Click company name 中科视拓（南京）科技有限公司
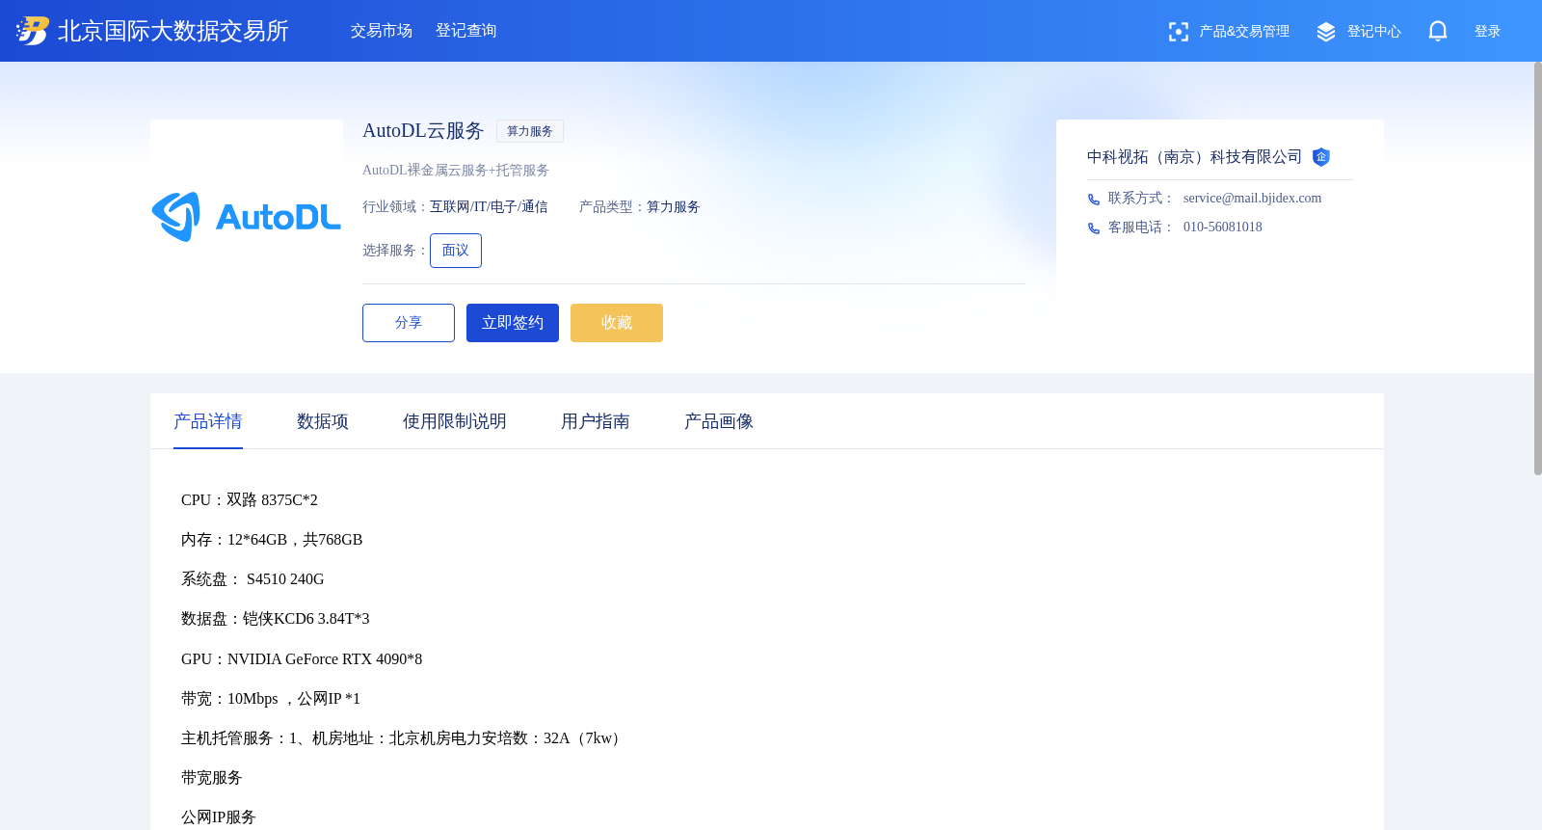The width and height of the screenshot is (1542, 830). pyautogui.click(x=1194, y=157)
